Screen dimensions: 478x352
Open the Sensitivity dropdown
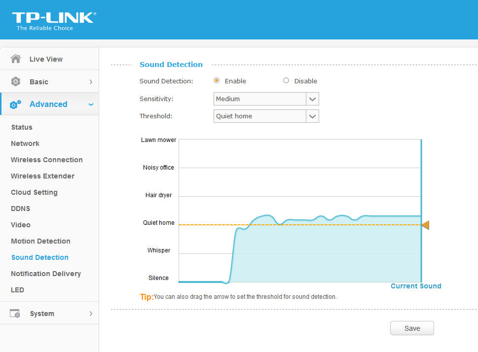click(266, 99)
